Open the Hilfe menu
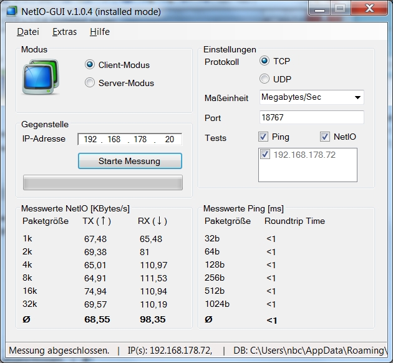This screenshot has height=363, width=393. point(100,32)
